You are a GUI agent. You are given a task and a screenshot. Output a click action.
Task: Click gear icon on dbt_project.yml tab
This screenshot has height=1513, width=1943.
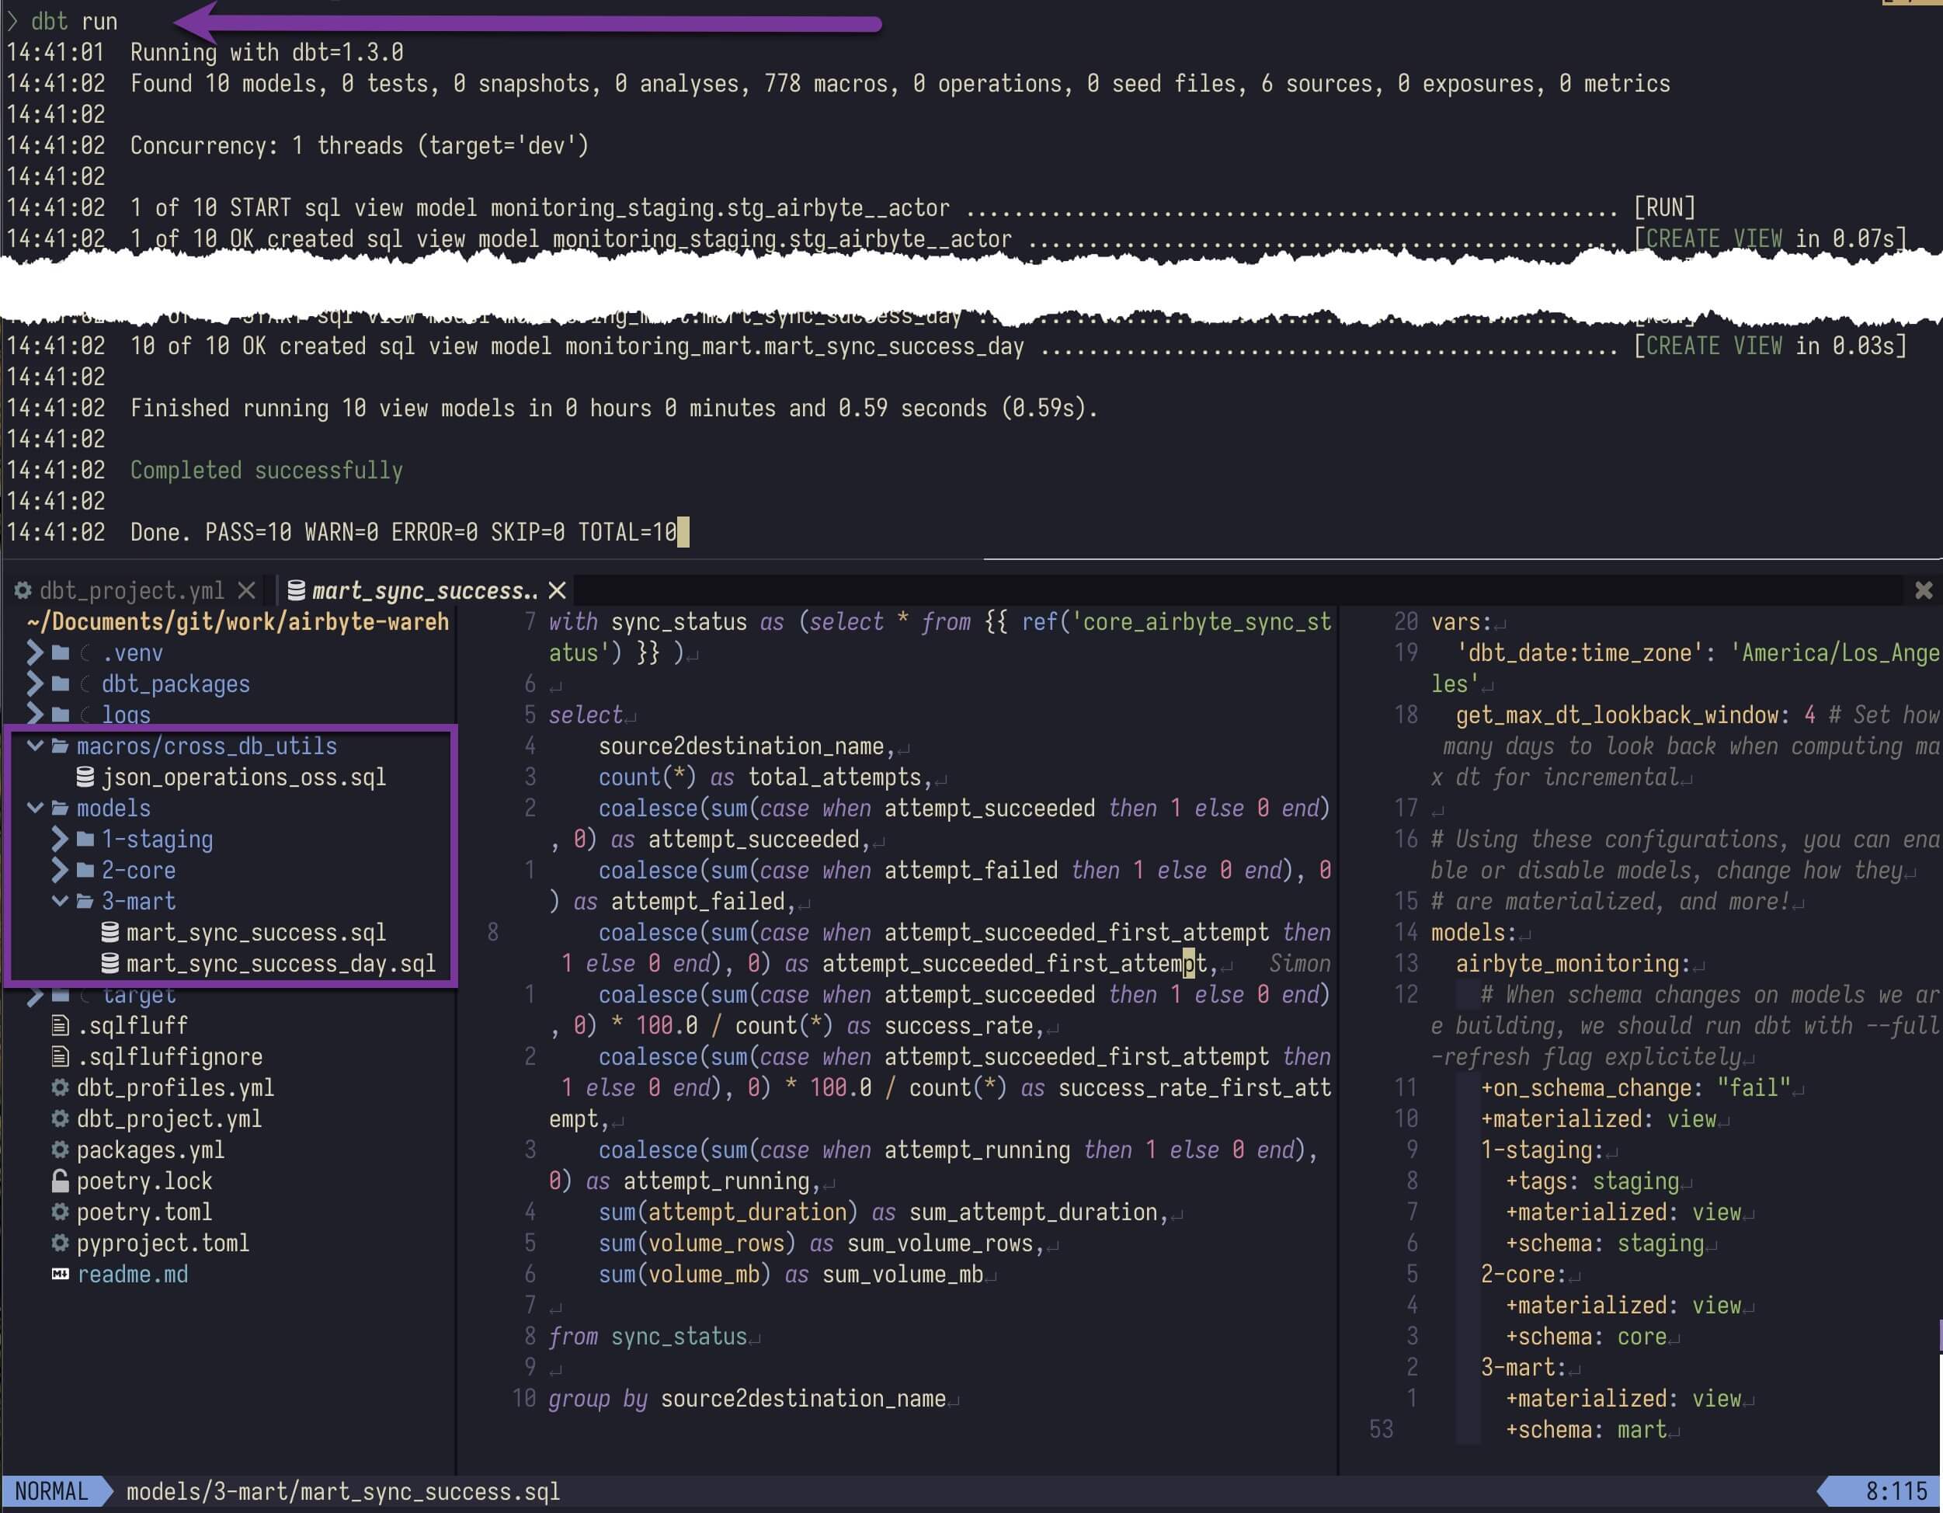[23, 590]
